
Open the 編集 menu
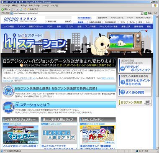15,5
